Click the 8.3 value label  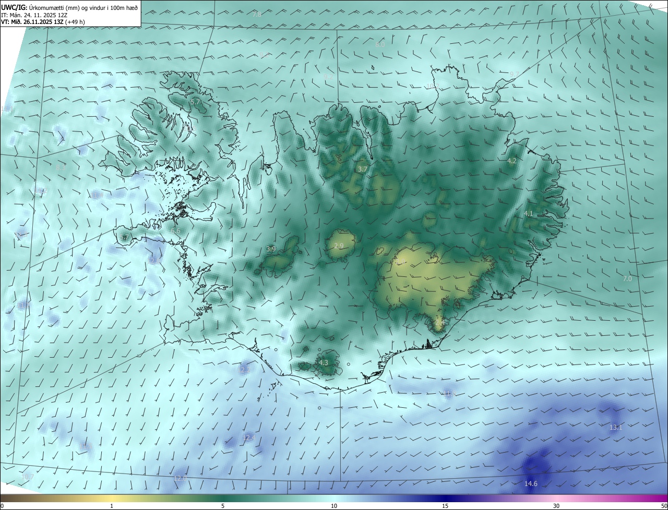(61, 168)
